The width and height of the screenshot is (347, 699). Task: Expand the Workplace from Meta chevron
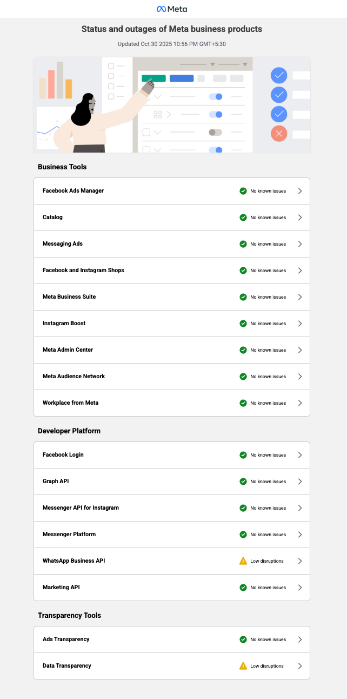pos(300,403)
